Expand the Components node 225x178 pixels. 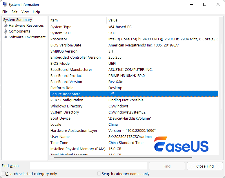(5, 31)
